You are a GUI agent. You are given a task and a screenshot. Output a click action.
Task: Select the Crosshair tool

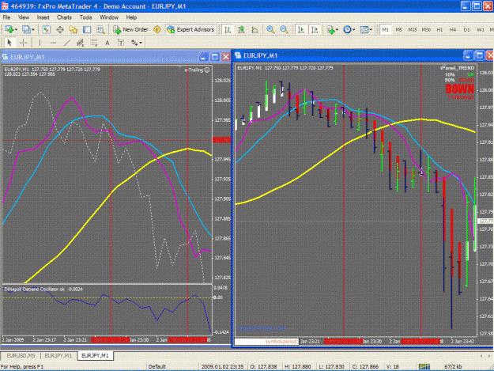pyautogui.click(x=23, y=43)
